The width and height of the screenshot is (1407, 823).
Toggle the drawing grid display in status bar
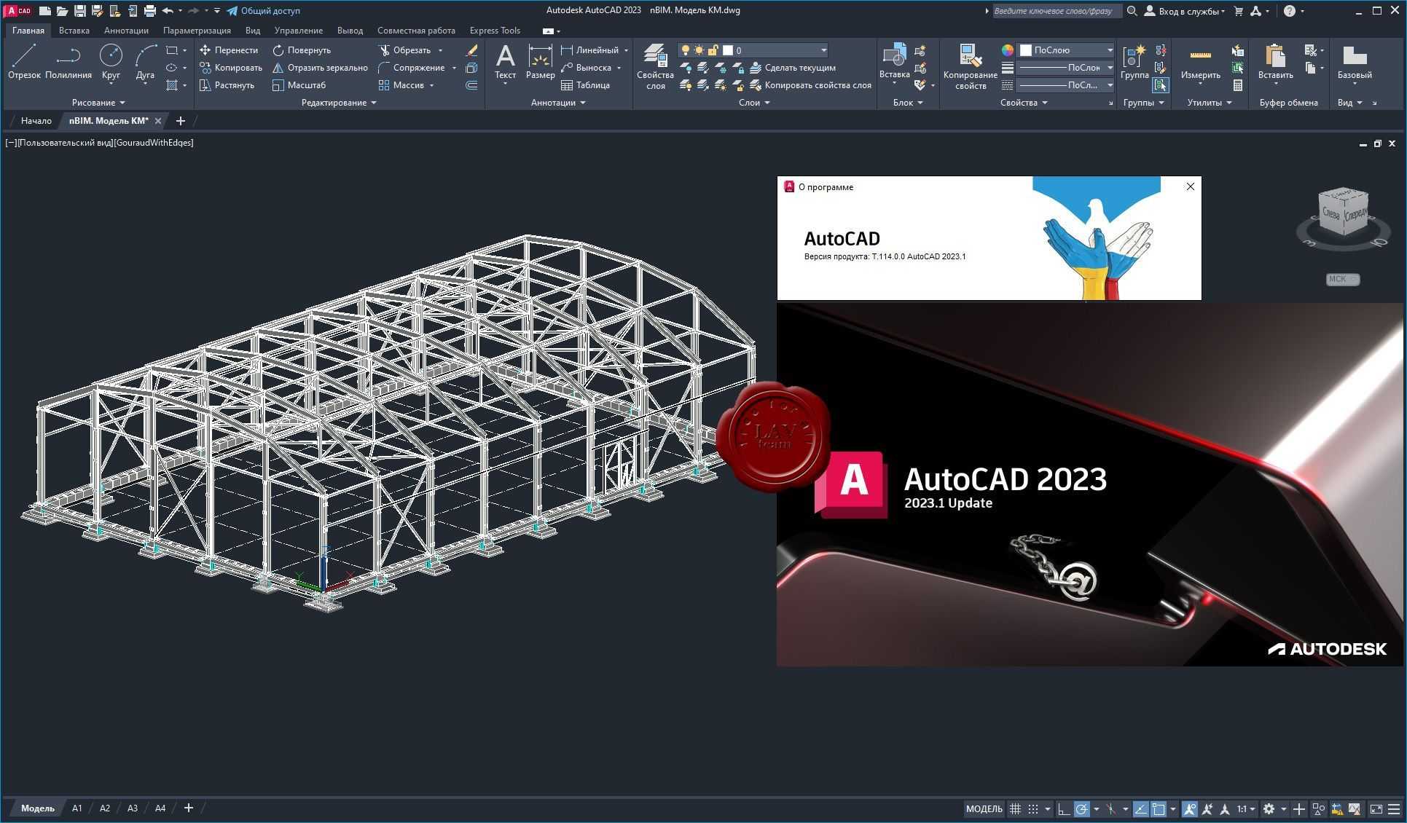1015,808
